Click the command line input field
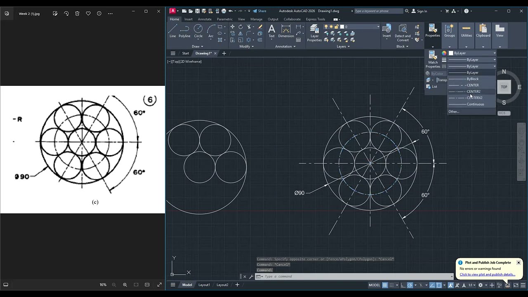The width and height of the screenshot is (528, 297). click(x=357, y=276)
